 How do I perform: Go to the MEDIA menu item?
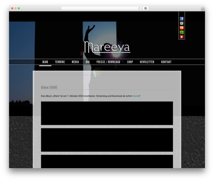pos(75,62)
